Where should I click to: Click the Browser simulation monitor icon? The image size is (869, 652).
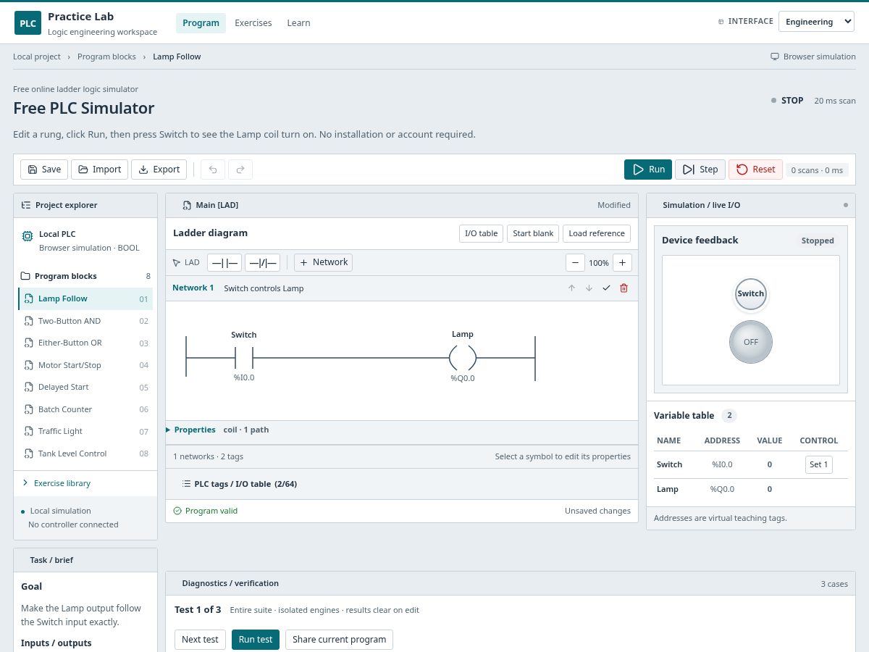pos(775,57)
